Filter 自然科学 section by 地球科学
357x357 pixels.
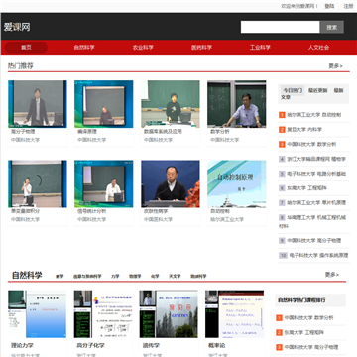click(198, 276)
